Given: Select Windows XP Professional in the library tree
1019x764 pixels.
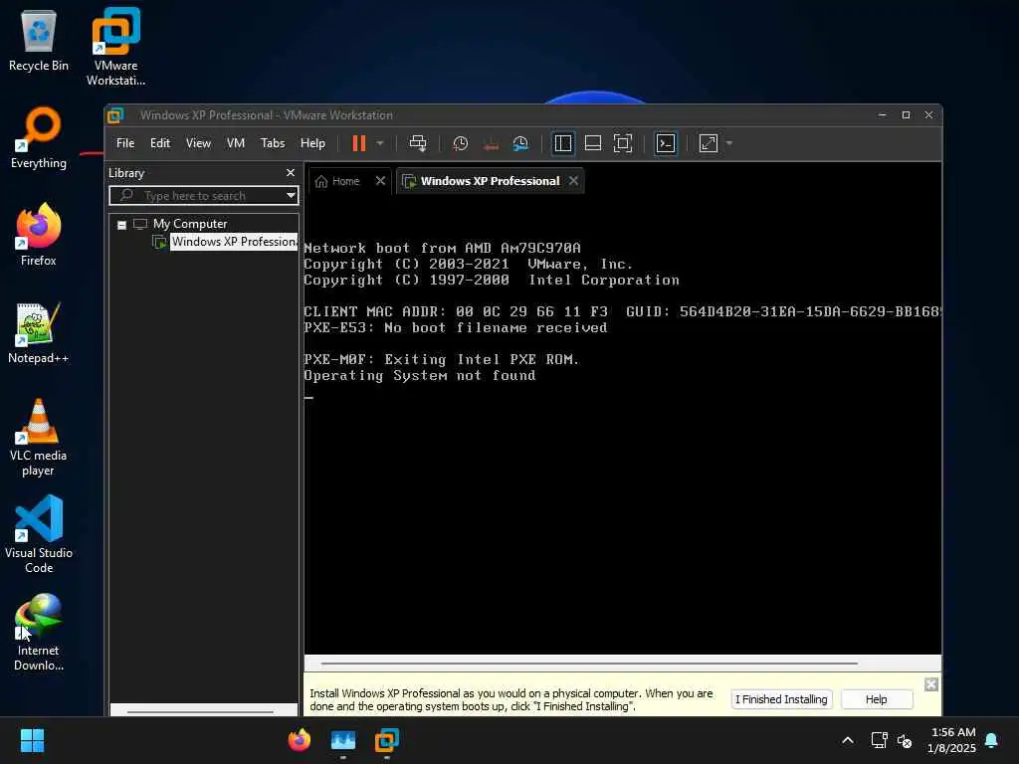Looking at the screenshot, I should tap(234, 242).
